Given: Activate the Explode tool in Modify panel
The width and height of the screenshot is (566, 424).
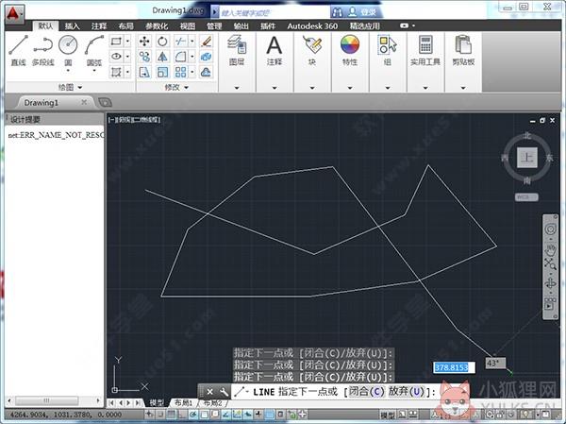Looking at the screenshot, I should [x=206, y=57].
